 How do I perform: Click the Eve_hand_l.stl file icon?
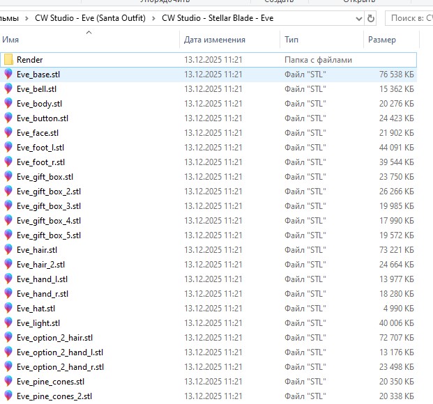coord(8,279)
